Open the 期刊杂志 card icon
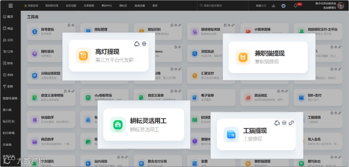 (x=301, y=163)
